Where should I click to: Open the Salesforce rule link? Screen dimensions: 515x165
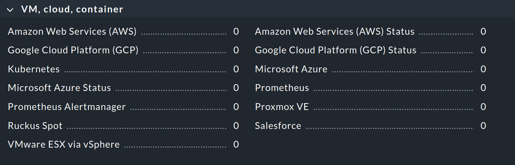(x=278, y=126)
